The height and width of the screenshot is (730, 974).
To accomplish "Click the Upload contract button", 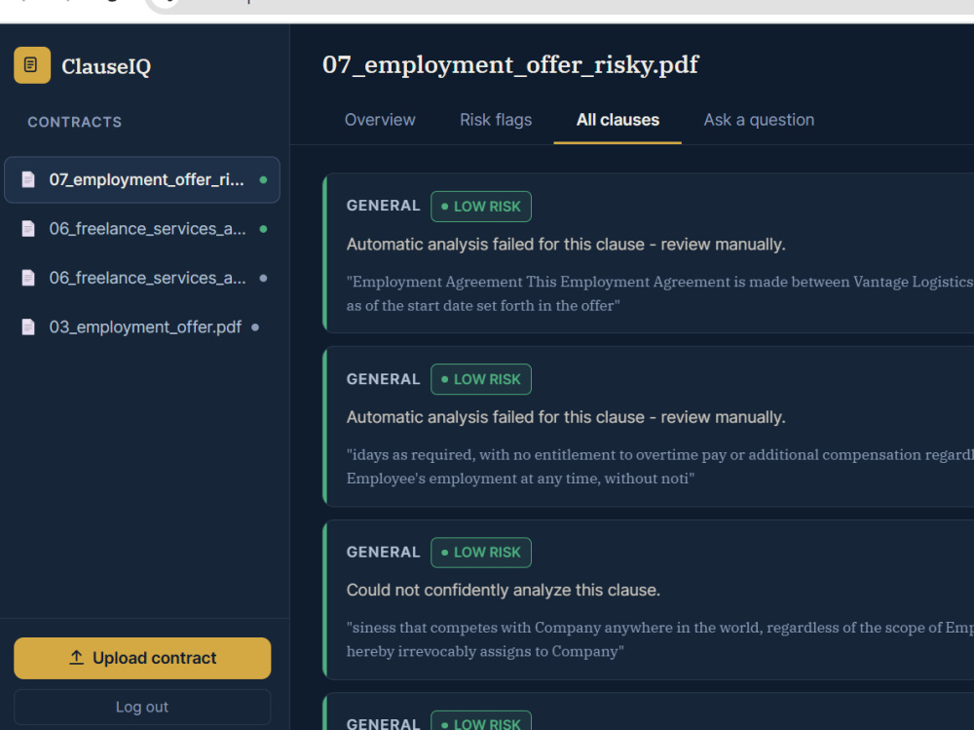I will [x=142, y=658].
